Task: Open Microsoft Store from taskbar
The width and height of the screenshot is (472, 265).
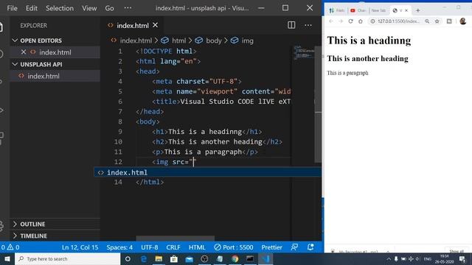Action: pyautogui.click(x=174, y=258)
